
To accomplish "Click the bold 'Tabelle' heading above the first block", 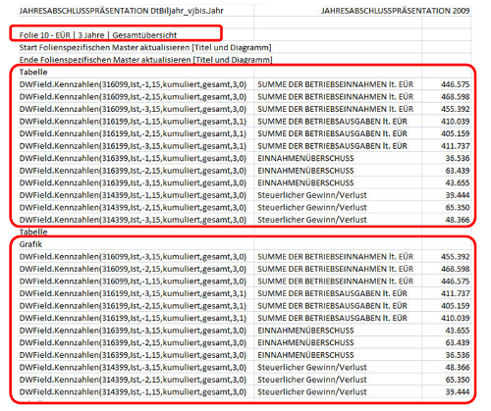I will (33, 72).
